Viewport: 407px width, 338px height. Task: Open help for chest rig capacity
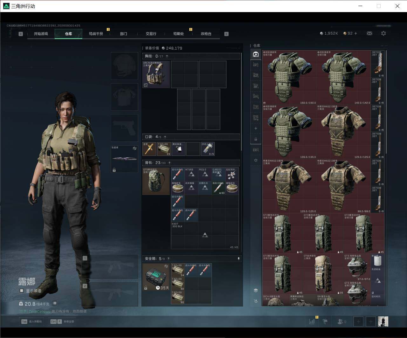pos(167,56)
